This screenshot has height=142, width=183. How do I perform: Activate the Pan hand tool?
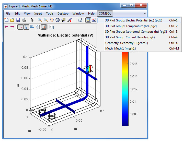click(52, 20)
